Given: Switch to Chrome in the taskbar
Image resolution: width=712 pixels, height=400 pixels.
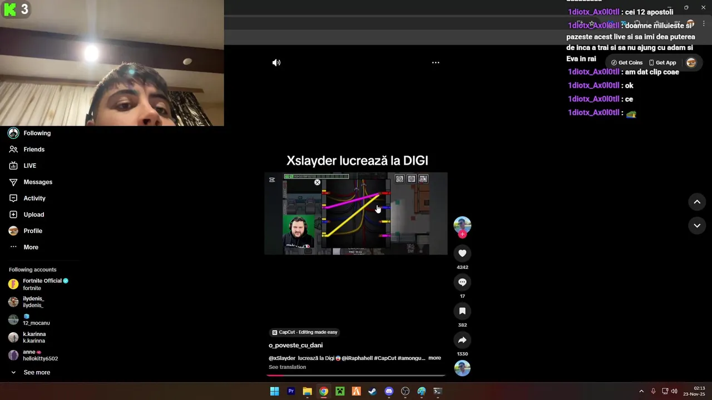Looking at the screenshot, I should click(x=324, y=391).
